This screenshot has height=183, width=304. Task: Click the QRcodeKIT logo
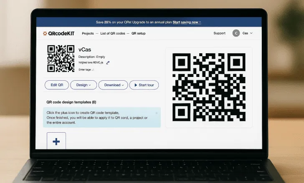[58, 33]
